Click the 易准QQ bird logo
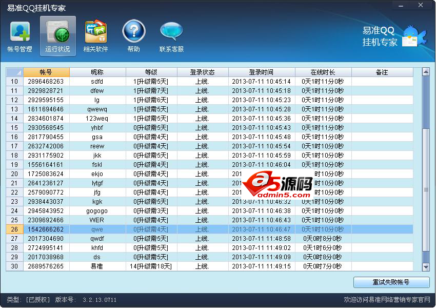The width and height of the screenshot is (436, 308). 414,36
